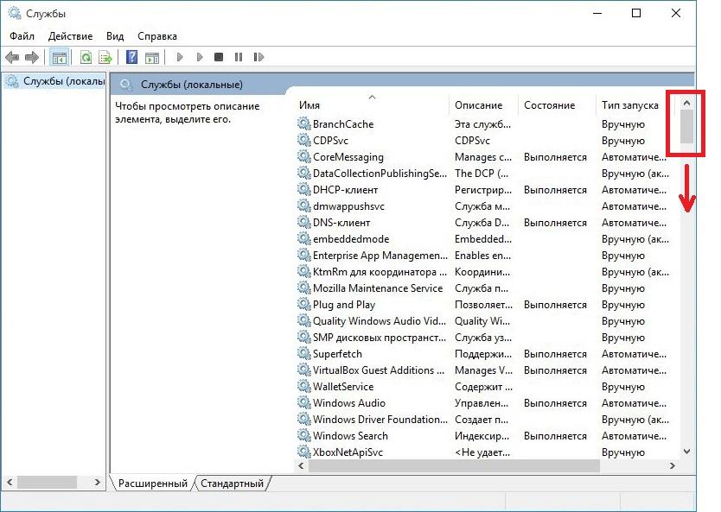Viewport: 721px width, 512px height.
Task: Click the services list horizontal scrollbar left arrow
Action: click(301, 465)
